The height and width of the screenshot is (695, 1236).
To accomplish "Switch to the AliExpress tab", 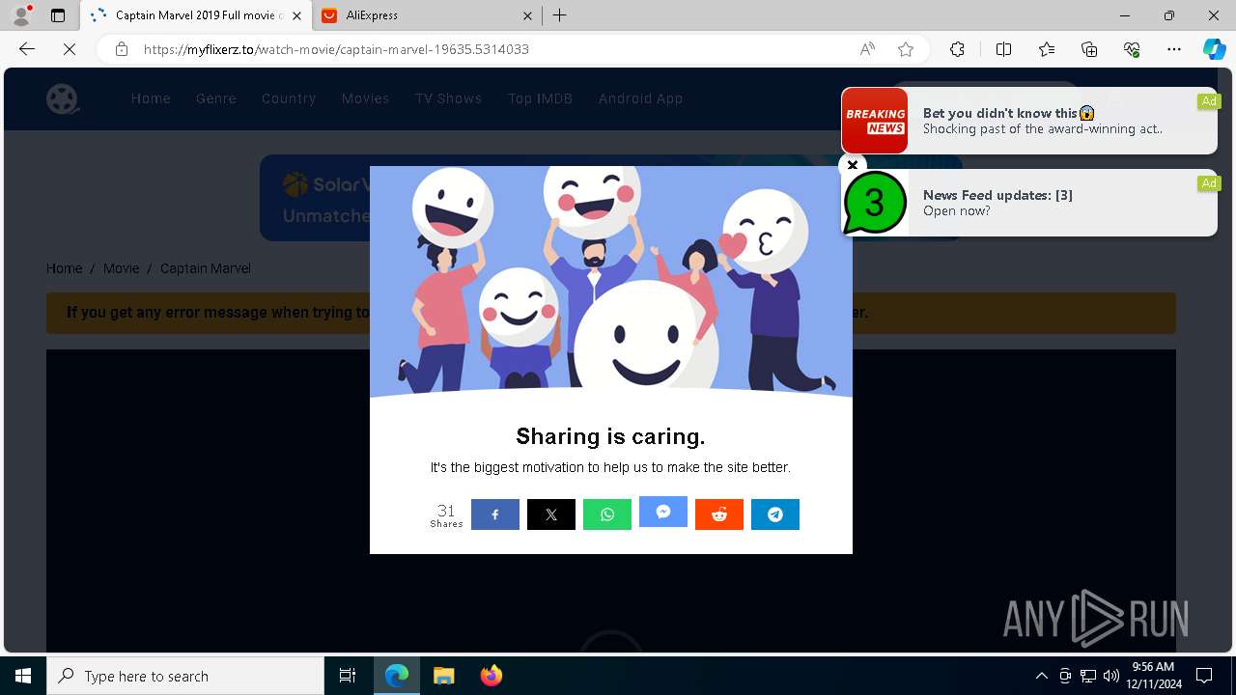I will point(428,15).
